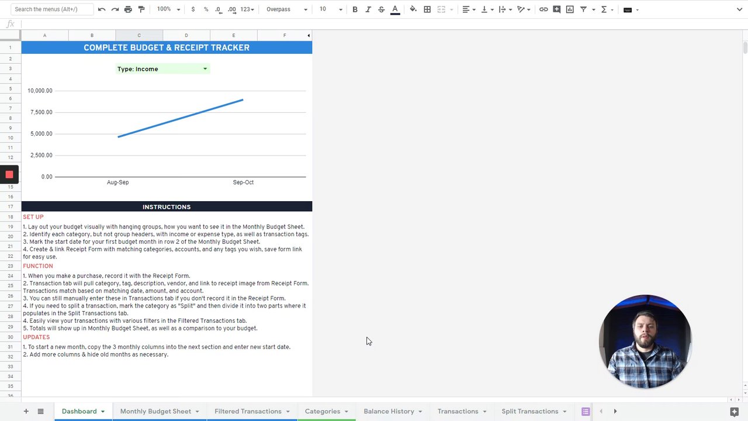
Task: Switch to the Dashboard tab
Action: coord(79,411)
